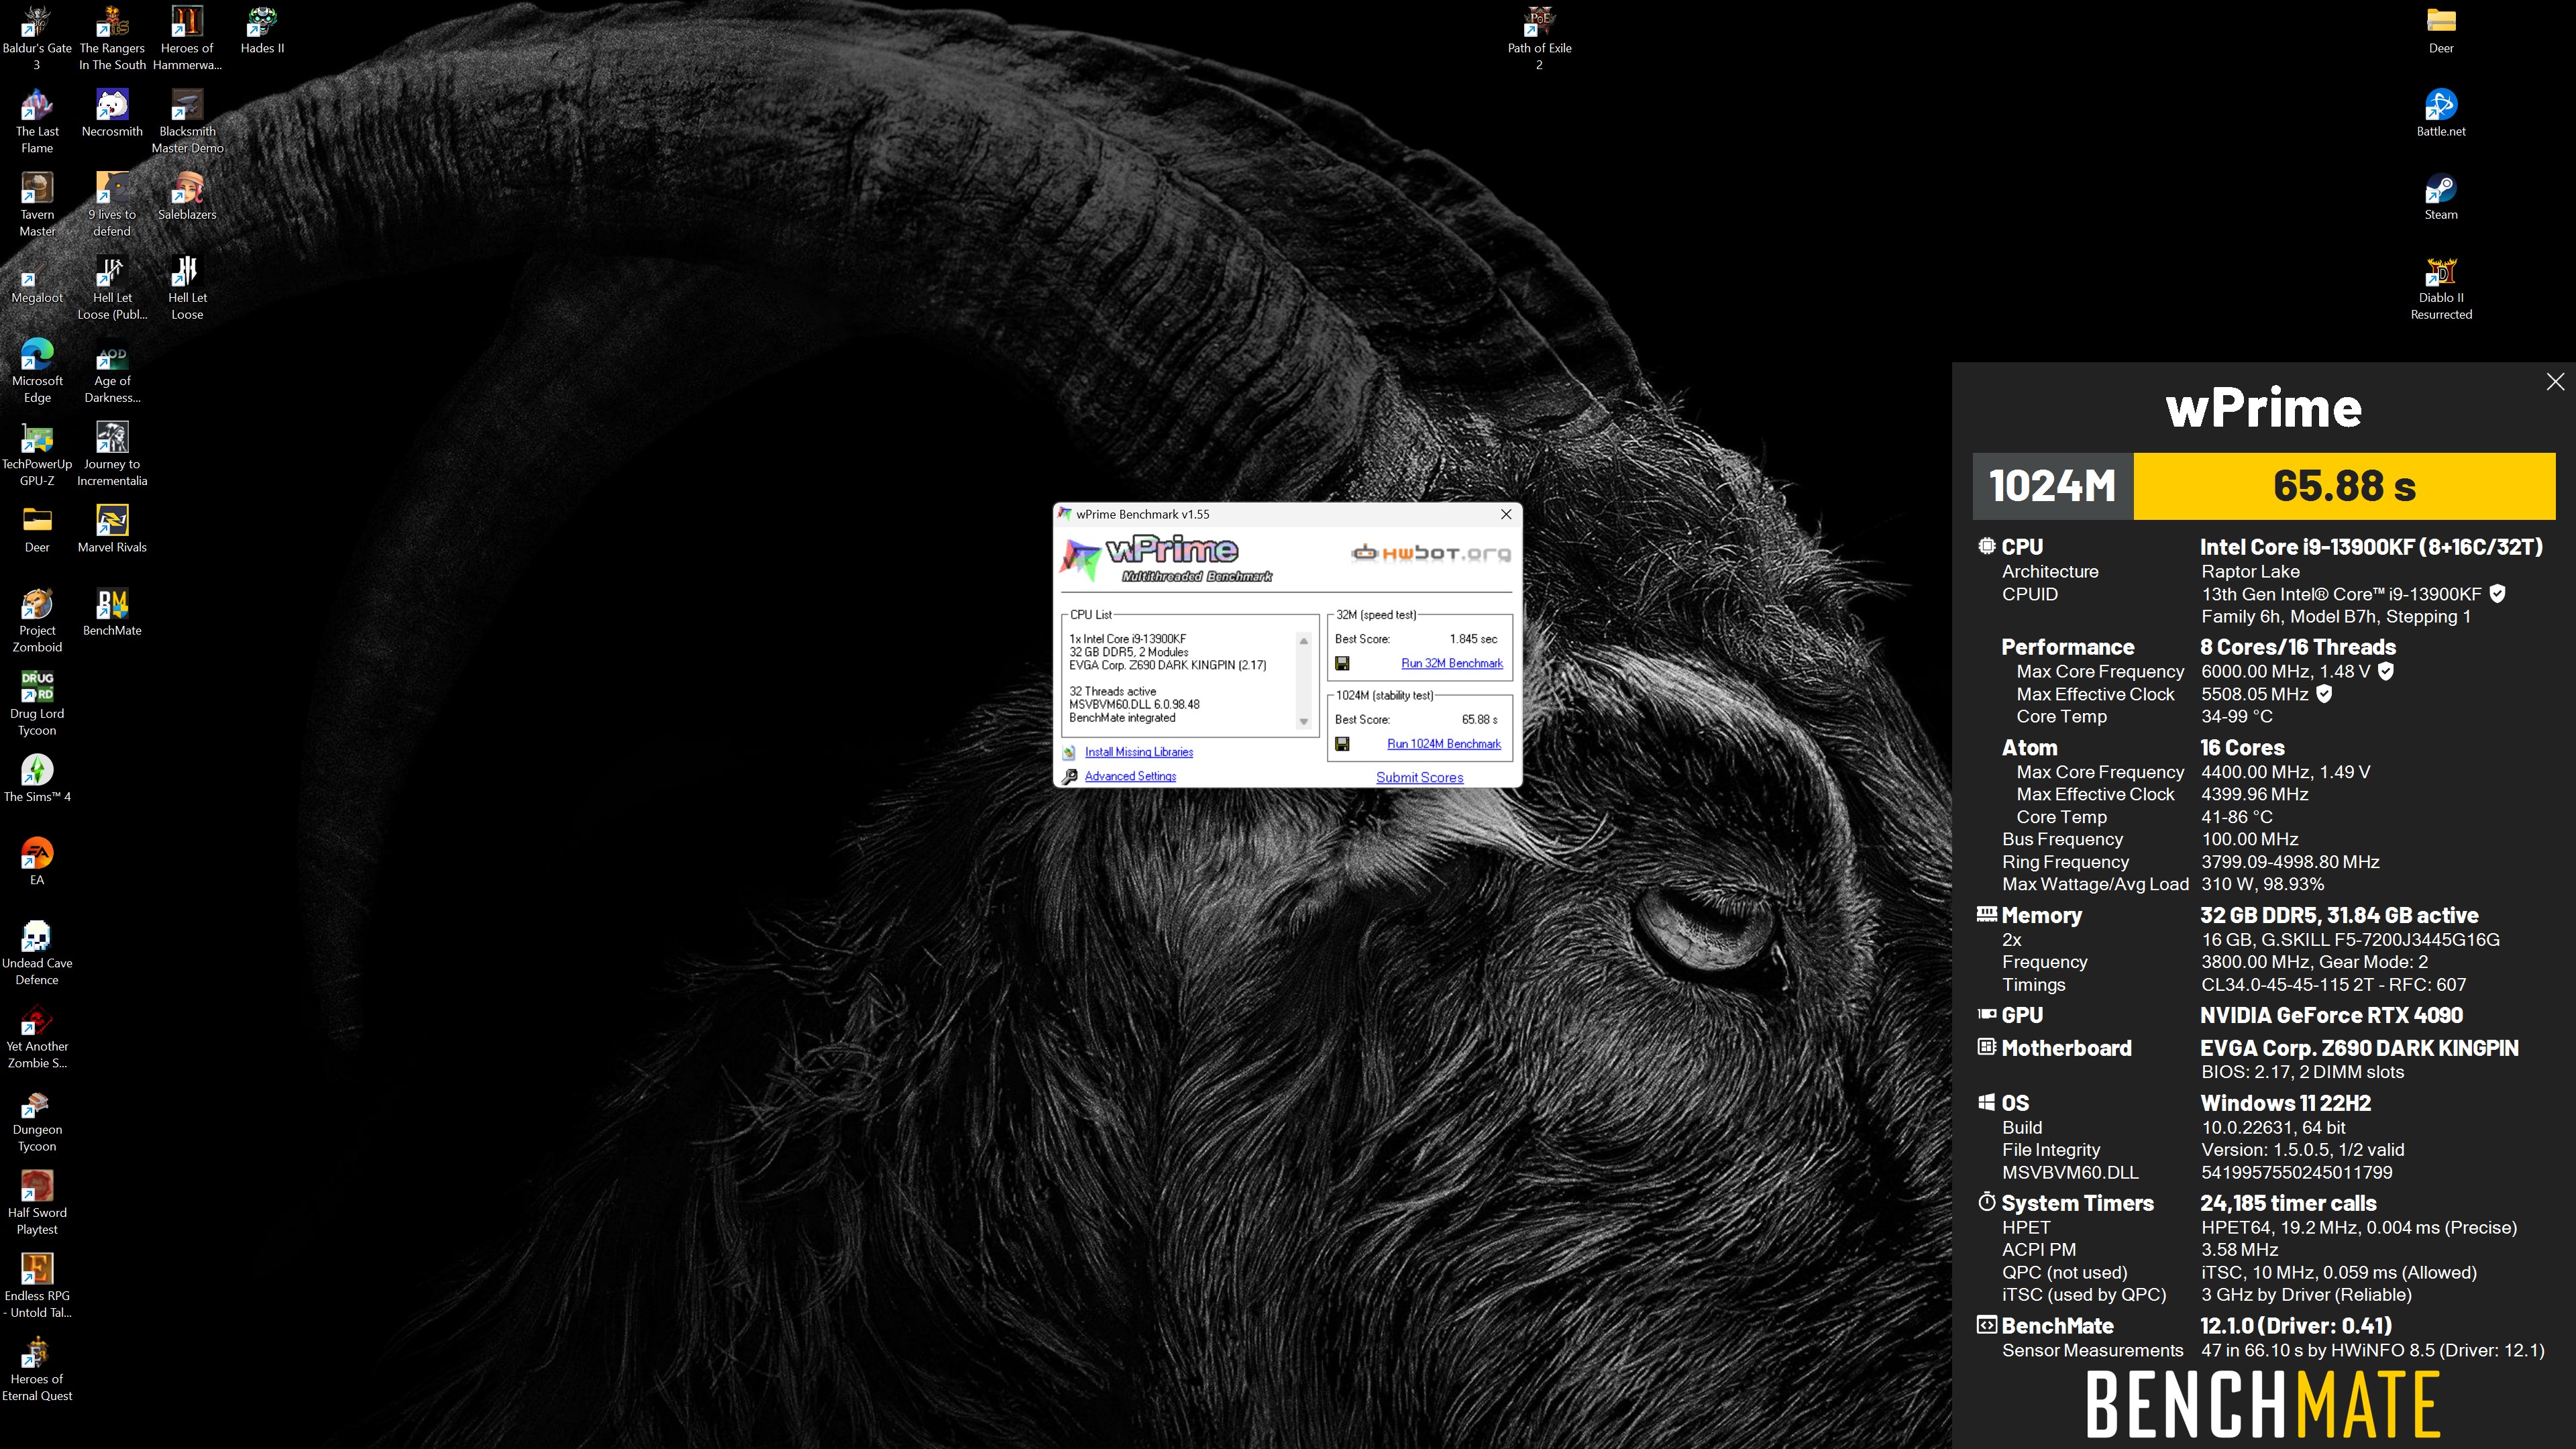This screenshot has height=1449, width=2576.
Task: Open TechPowerUp GPU-Z shortcut
Action: pyautogui.click(x=37, y=453)
